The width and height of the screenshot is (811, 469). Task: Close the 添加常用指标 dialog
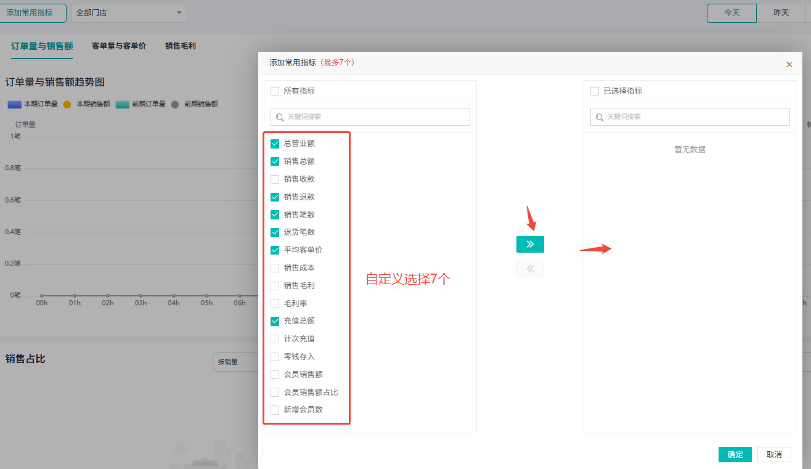click(x=789, y=64)
